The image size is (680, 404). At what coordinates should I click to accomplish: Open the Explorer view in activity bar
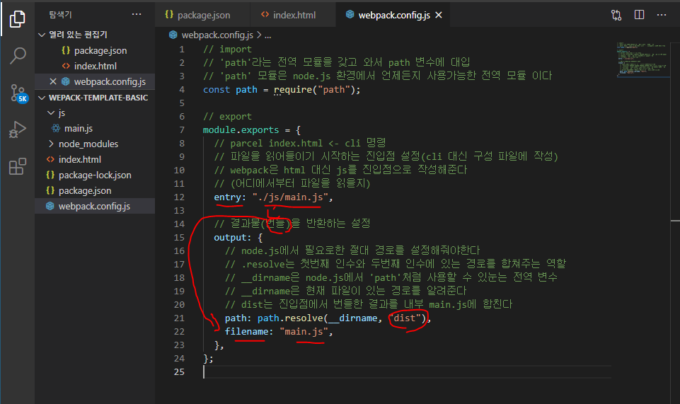coord(18,18)
